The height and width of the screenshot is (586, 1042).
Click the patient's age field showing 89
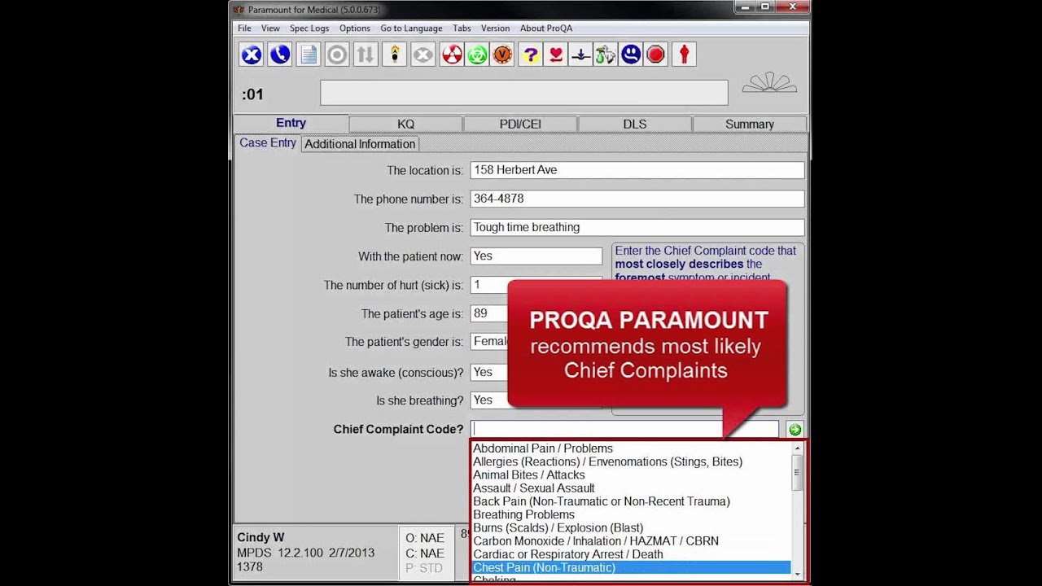(489, 313)
